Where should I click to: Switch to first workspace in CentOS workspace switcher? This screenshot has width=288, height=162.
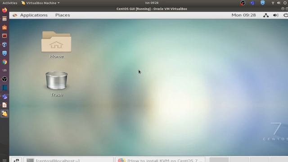click(x=219, y=160)
